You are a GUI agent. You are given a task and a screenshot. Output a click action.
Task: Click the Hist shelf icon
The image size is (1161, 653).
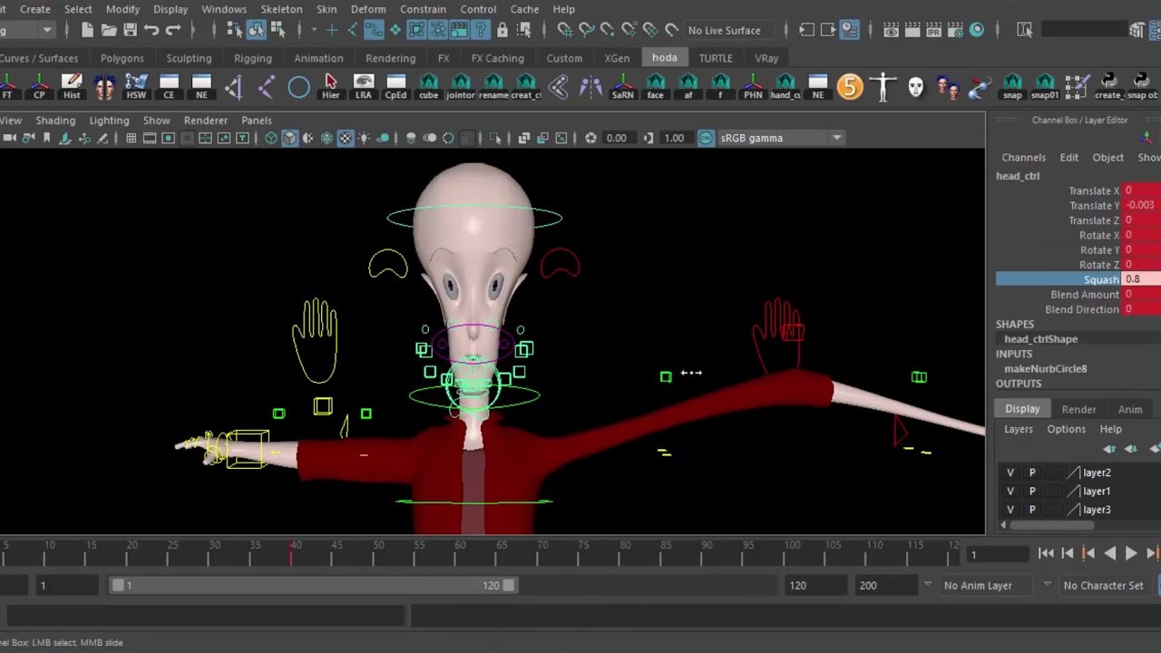tap(72, 87)
